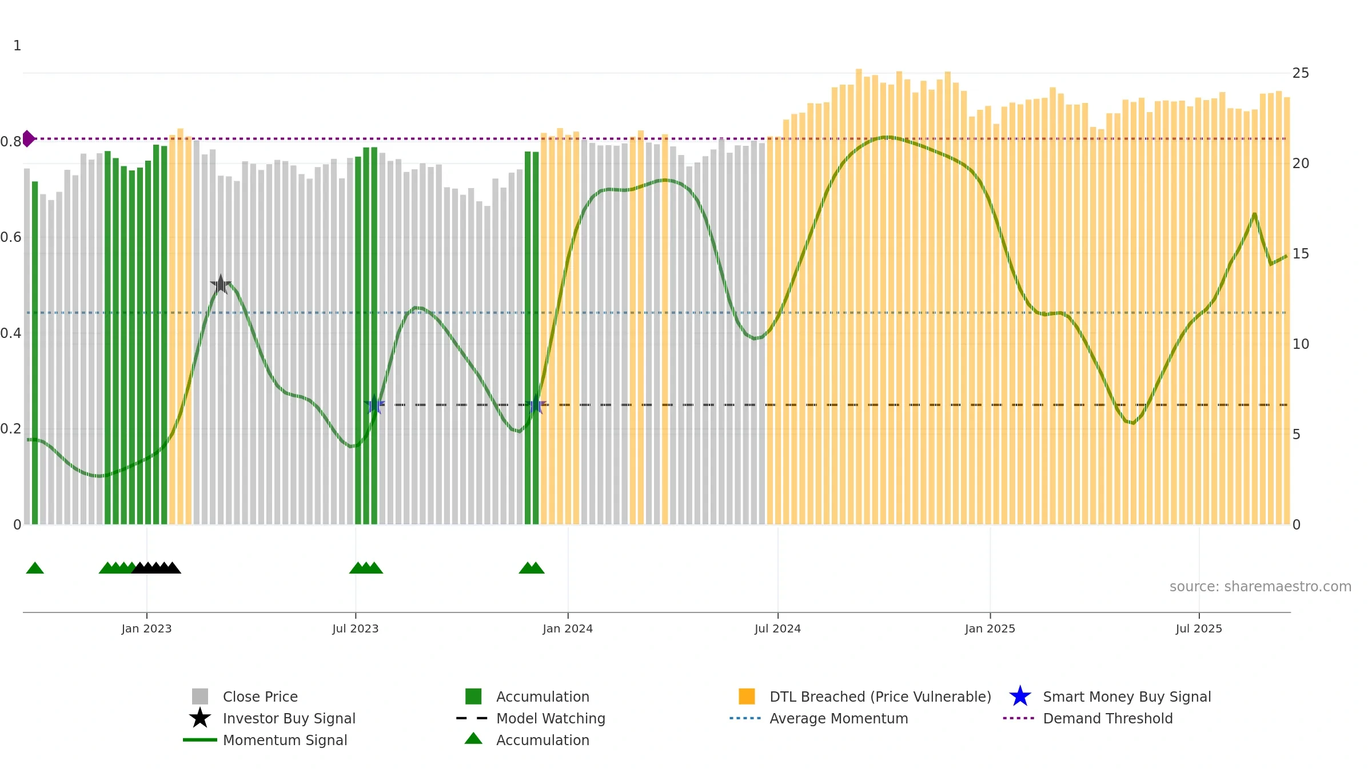Viewport: 1372px width, 772px height.
Task: Click the green Accumulation triangle legend icon
Action: pyautogui.click(x=473, y=739)
